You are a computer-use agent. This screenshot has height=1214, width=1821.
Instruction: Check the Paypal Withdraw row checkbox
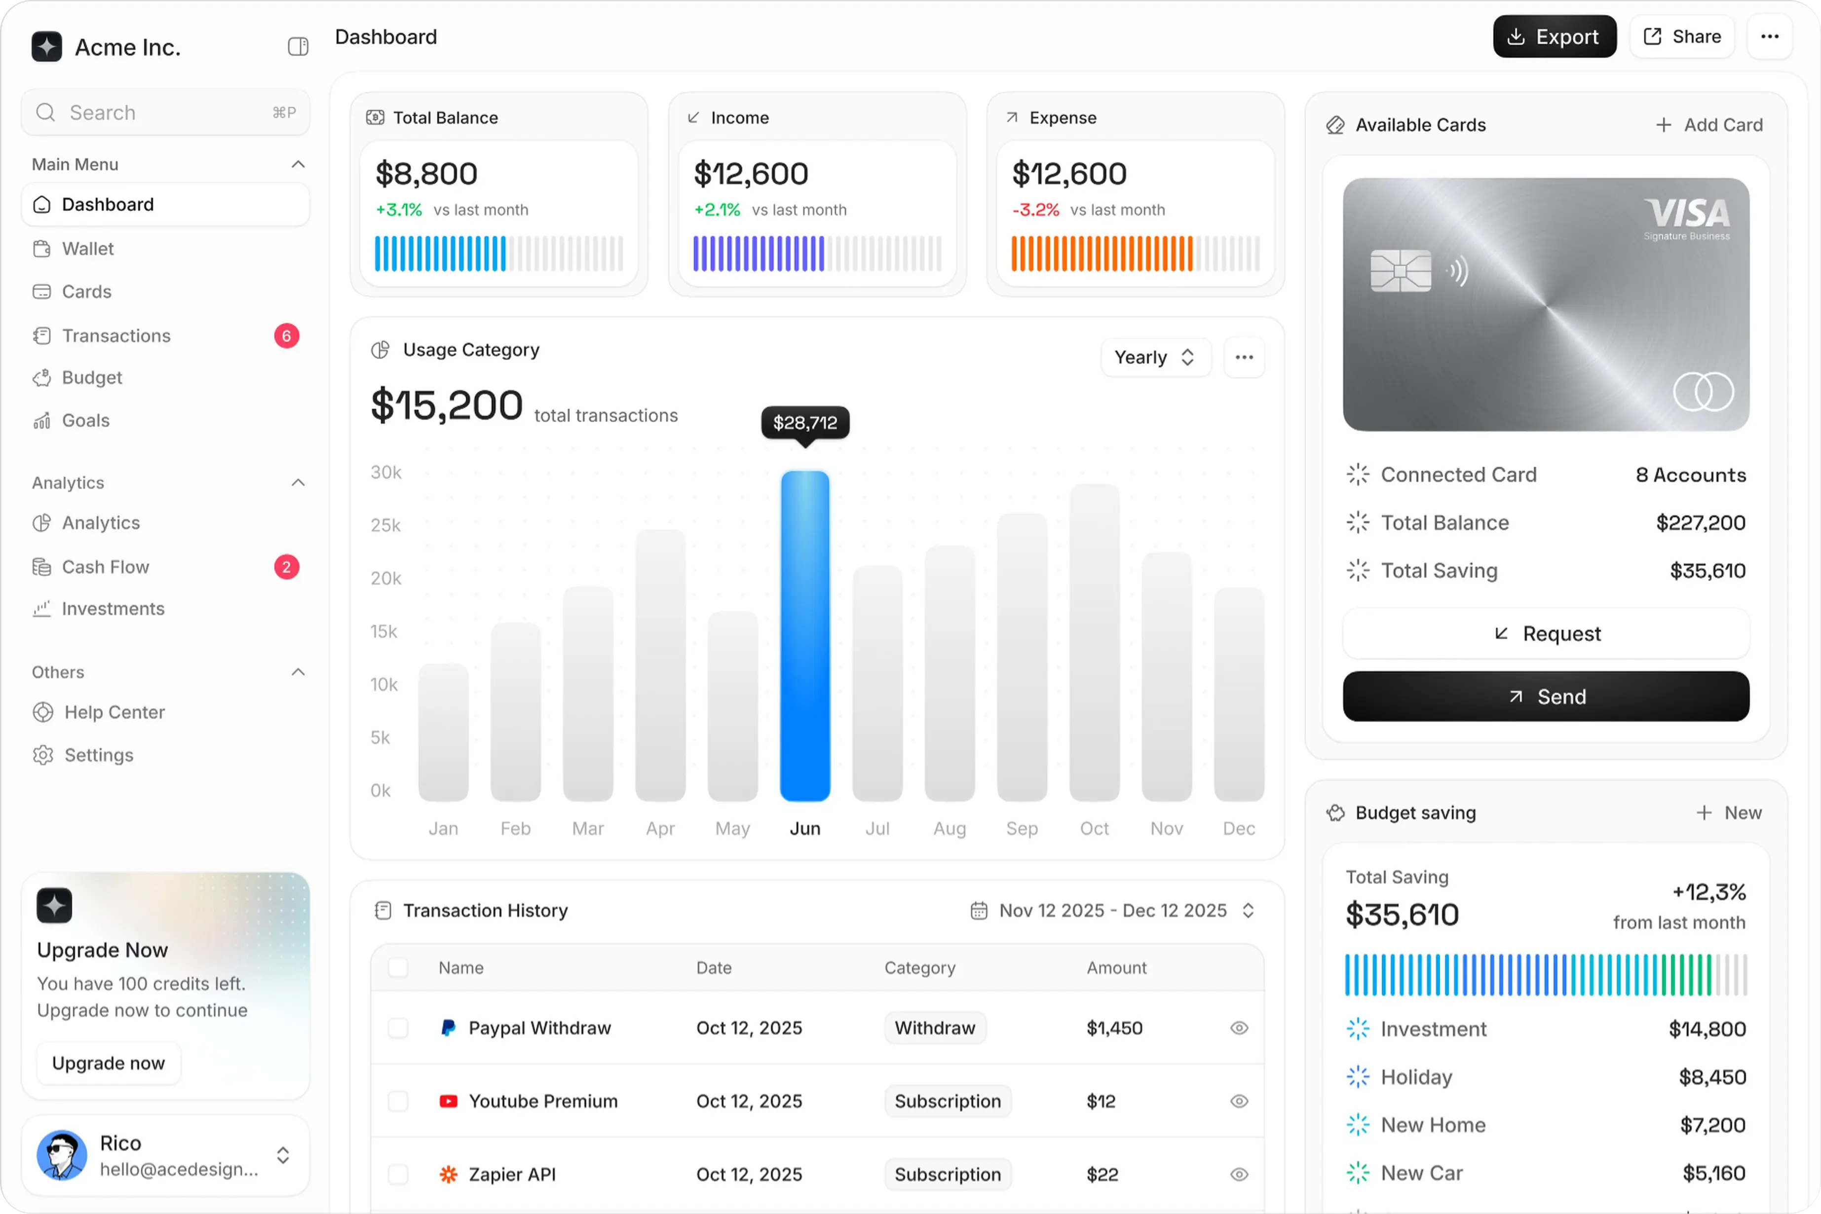coord(398,1028)
